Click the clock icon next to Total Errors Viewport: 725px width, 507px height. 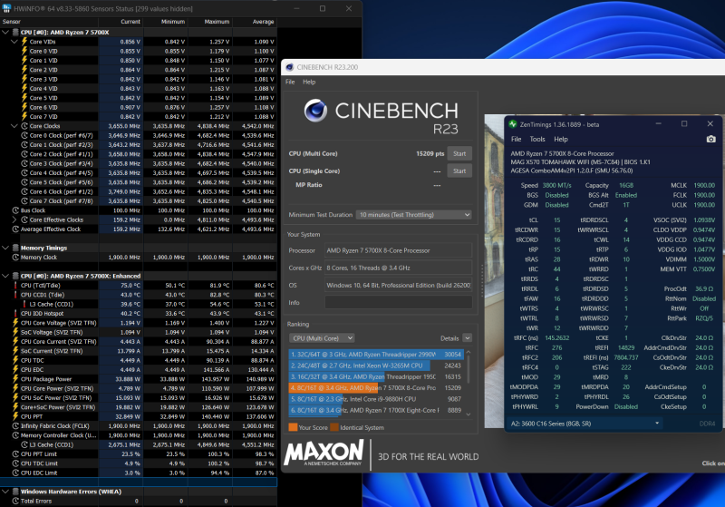point(15,501)
